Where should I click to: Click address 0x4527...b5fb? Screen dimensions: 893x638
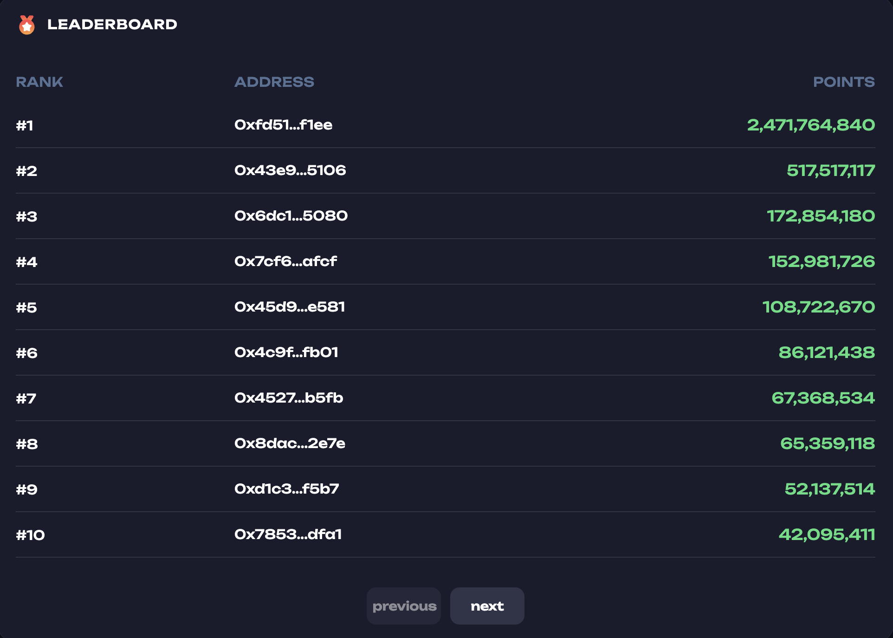289,398
